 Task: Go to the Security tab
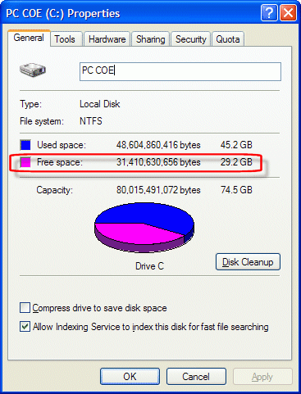[191, 39]
